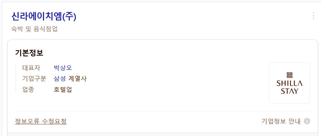Click the 대표자 field label
Screen dimensions: 321x136
coord(31,68)
